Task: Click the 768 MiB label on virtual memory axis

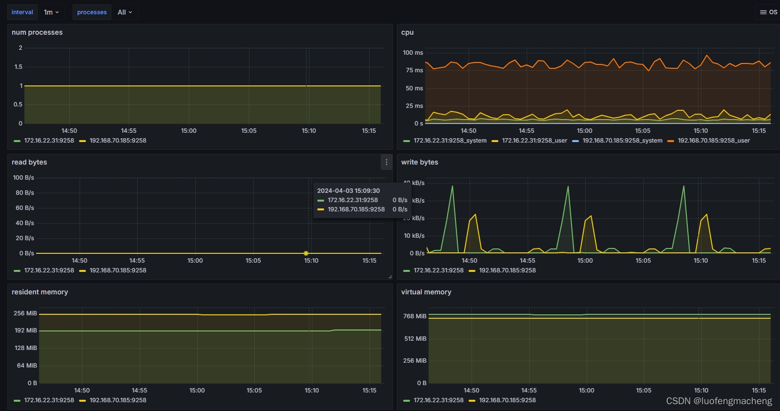Action: pyautogui.click(x=415, y=316)
